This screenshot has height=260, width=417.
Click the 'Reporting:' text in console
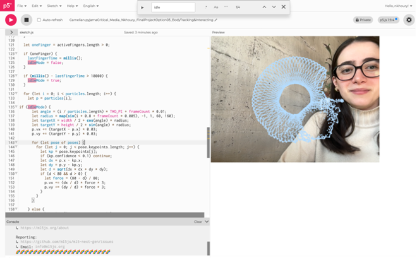26,237
